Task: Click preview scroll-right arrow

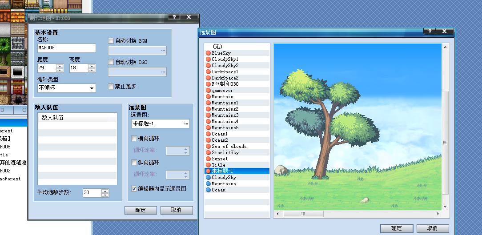Action: click(438, 214)
